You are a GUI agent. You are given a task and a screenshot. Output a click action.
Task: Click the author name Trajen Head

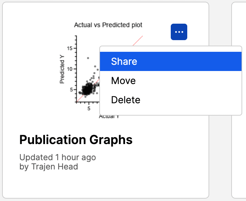[55, 167]
